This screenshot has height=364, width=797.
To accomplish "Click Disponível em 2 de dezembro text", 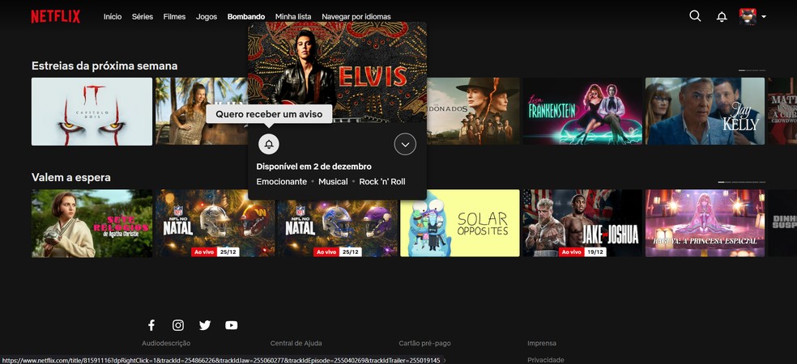I will pyautogui.click(x=313, y=167).
